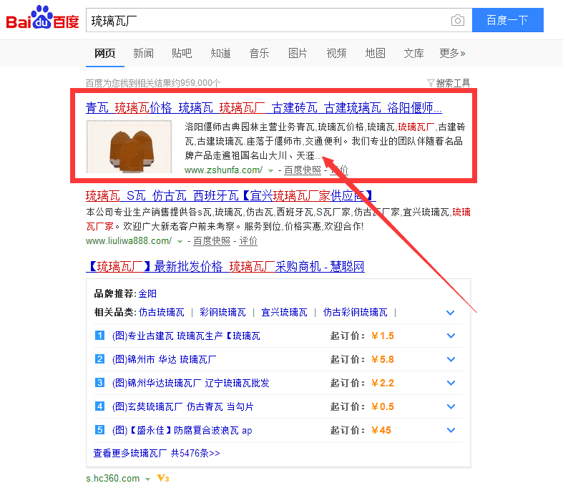The image size is (563, 483).
Task: Open camera image search in search box
Action: point(458,21)
